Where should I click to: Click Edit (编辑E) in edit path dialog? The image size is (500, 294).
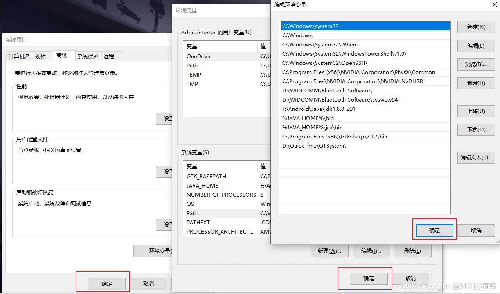476,46
